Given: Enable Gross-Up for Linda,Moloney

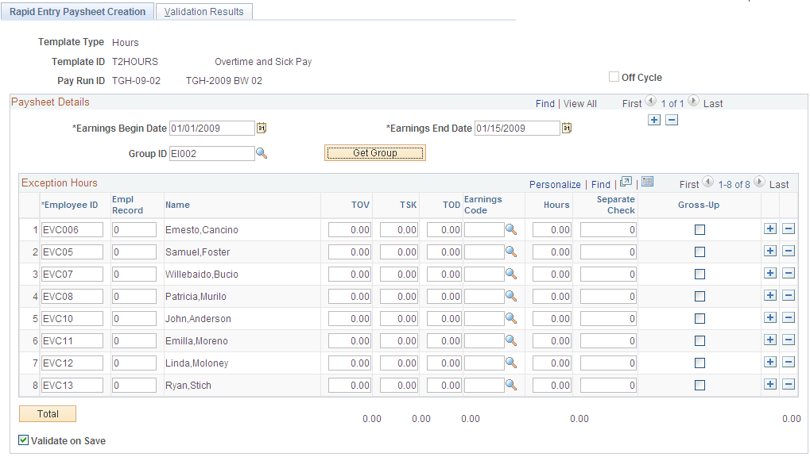Looking at the screenshot, I should coord(700,362).
